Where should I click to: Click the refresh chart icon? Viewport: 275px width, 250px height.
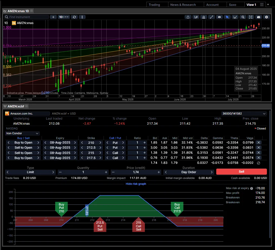[x=74, y=17]
